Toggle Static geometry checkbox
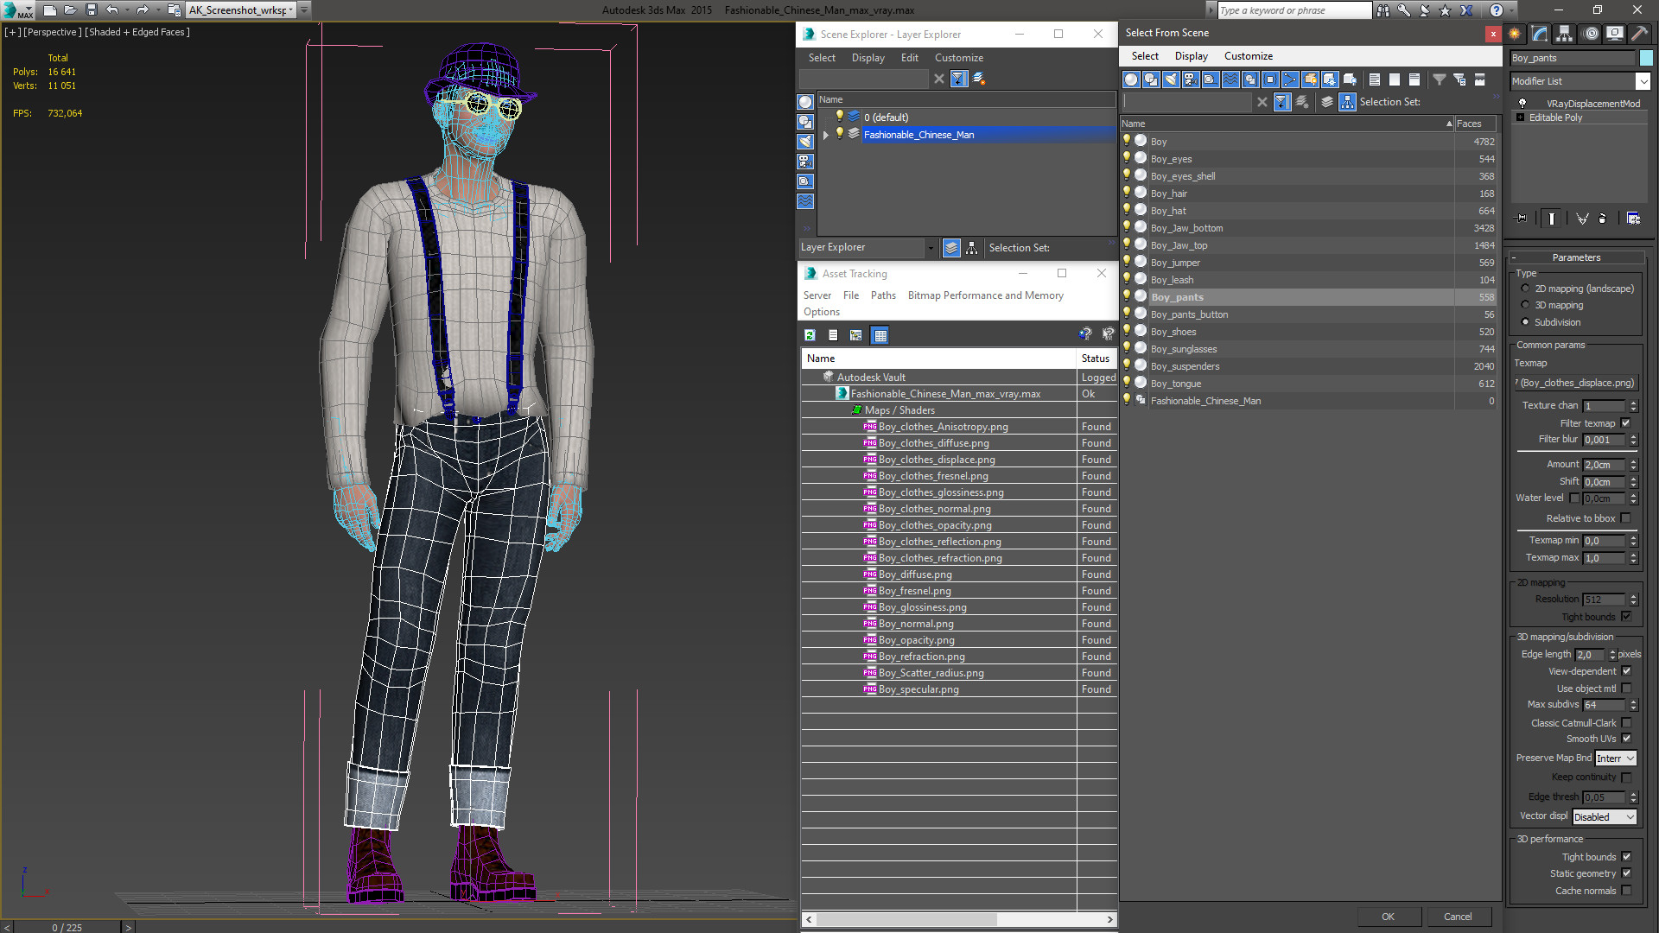Viewport: 1659px width, 933px height. tap(1626, 873)
